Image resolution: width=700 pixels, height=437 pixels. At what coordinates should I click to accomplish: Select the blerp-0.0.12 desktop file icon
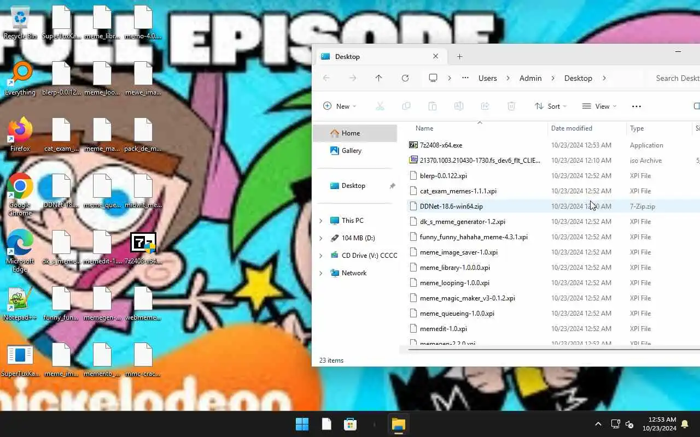[61, 79]
